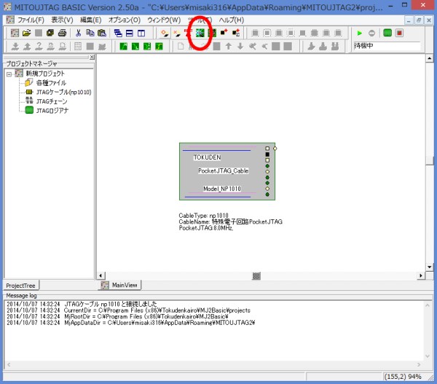The image size is (437, 384).
Task: Select JTAGケーブル(np1010) in project tree
Action: (57, 92)
